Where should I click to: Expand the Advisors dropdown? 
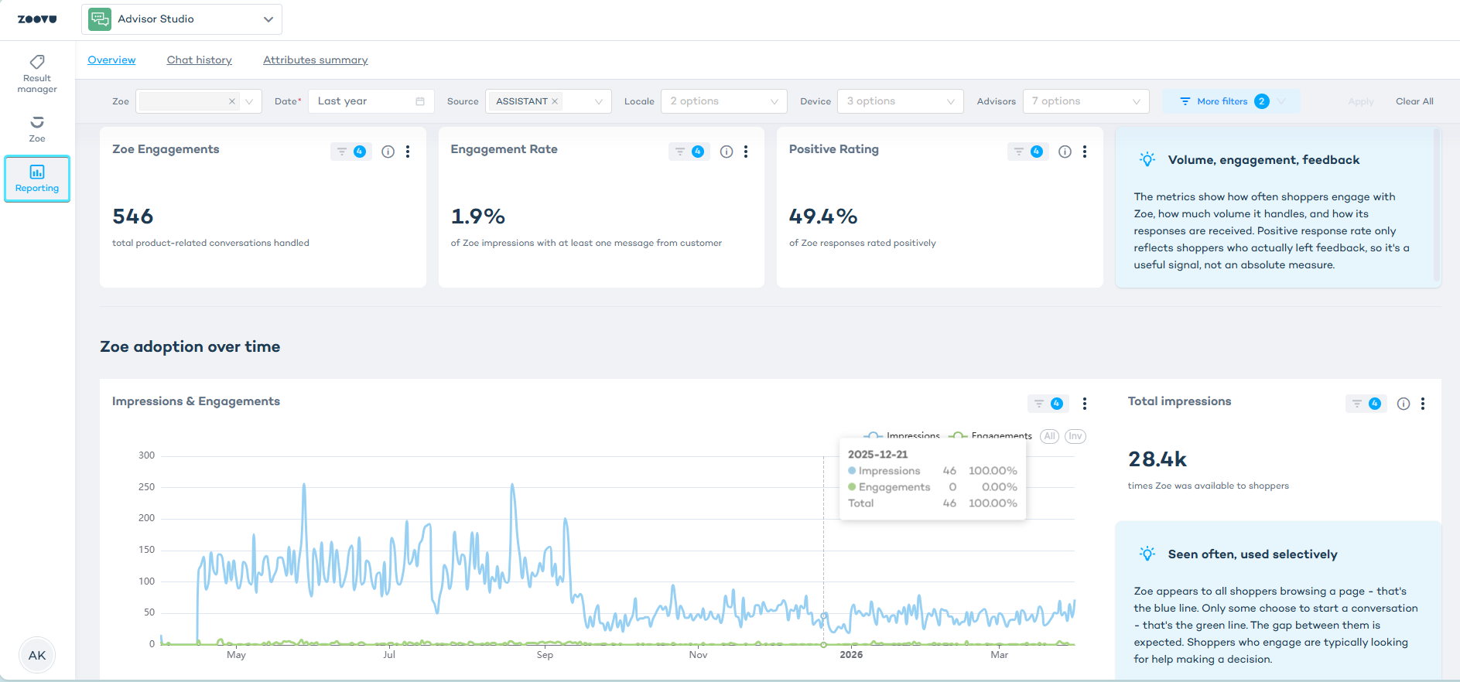[1086, 101]
